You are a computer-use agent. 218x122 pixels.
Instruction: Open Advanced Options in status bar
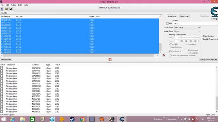point(7,115)
